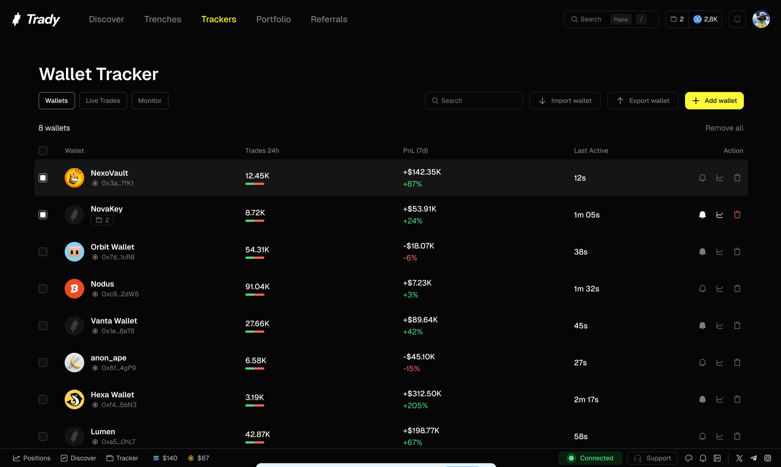
Task: Delete the Nodus wallet
Action: click(x=737, y=288)
